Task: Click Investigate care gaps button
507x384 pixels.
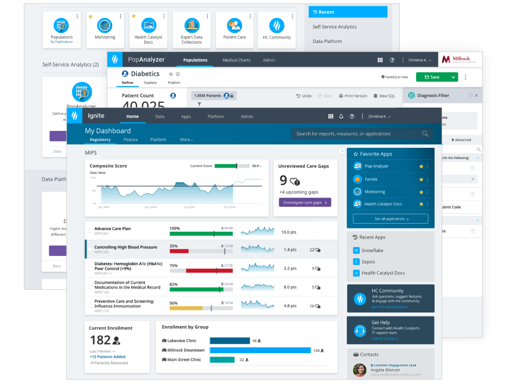Action: click(x=305, y=202)
